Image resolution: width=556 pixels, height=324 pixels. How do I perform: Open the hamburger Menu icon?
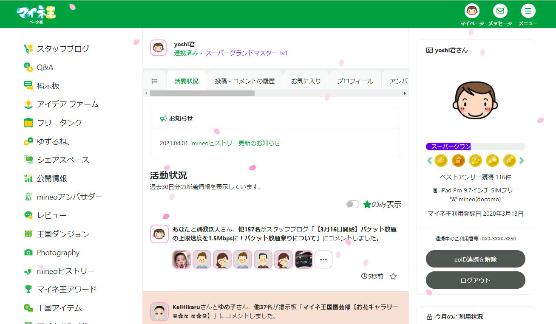(528, 11)
